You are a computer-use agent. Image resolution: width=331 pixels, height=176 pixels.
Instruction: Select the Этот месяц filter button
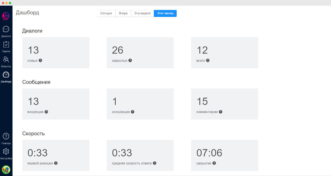click(x=165, y=14)
